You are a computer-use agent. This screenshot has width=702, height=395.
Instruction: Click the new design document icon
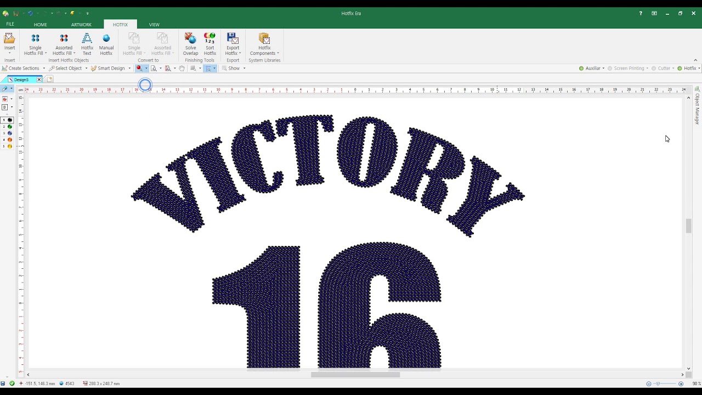(49, 80)
